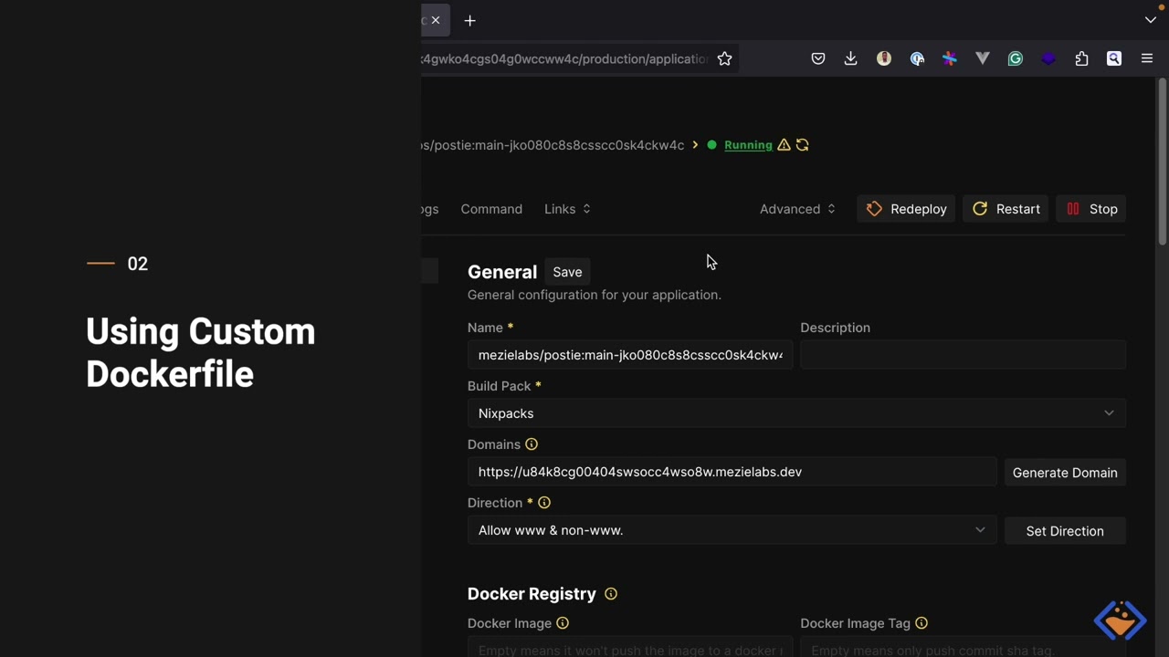1169x657 pixels.
Task: Click the Description input field
Action: point(963,355)
